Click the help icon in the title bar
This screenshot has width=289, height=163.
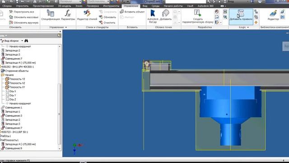[x=260, y=1]
